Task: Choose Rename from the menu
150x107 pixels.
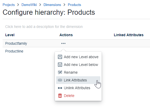Action: click(x=78, y=72)
